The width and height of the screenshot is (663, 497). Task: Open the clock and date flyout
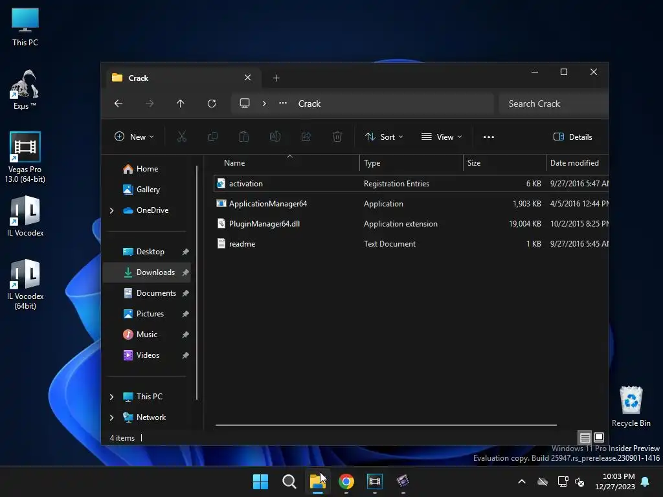614,481
